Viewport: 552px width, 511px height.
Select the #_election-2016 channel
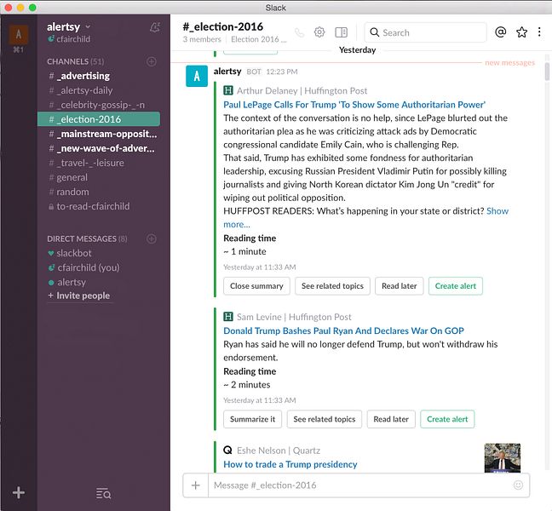(99, 119)
